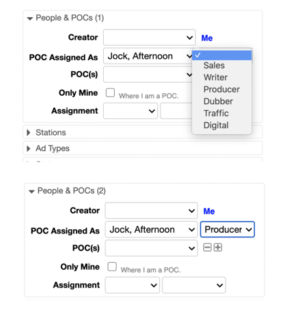Open the partly covered second Assignment dropdown in People & POCs (1)

[x=176, y=111]
